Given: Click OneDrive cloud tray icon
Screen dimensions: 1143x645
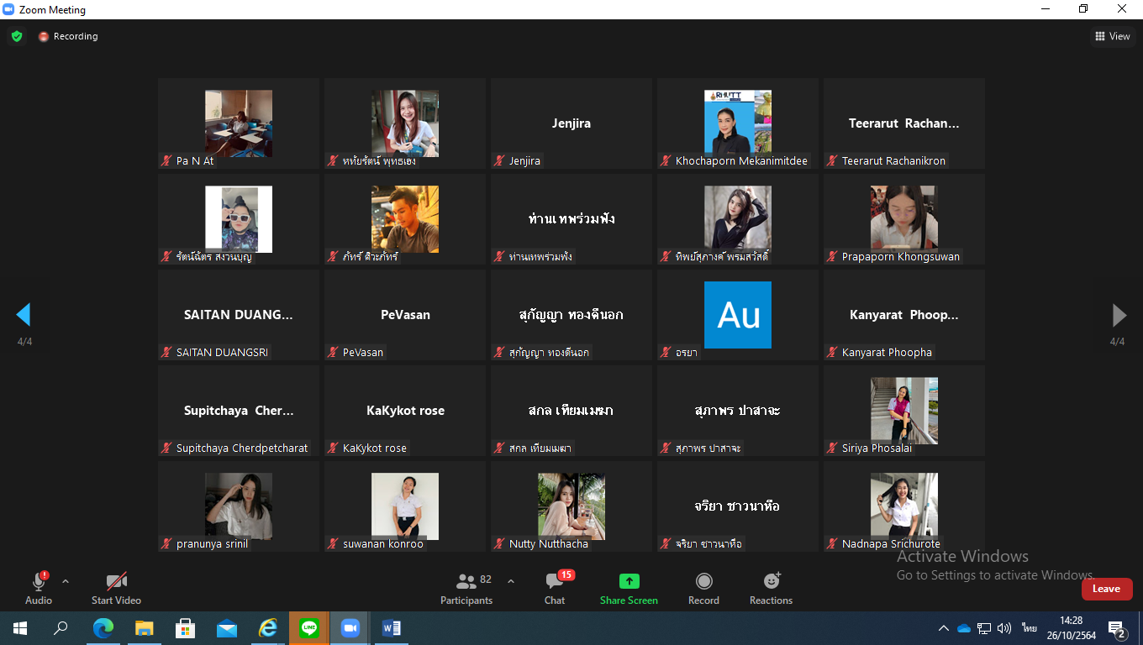Looking at the screenshot, I should [x=964, y=628].
